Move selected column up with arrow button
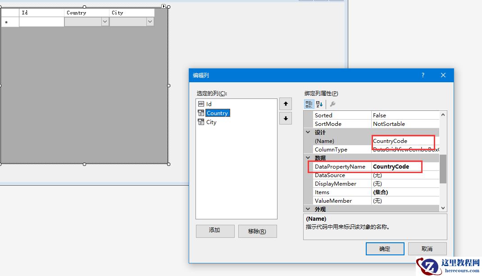Viewport: 482px width, 276px height. 286,104
